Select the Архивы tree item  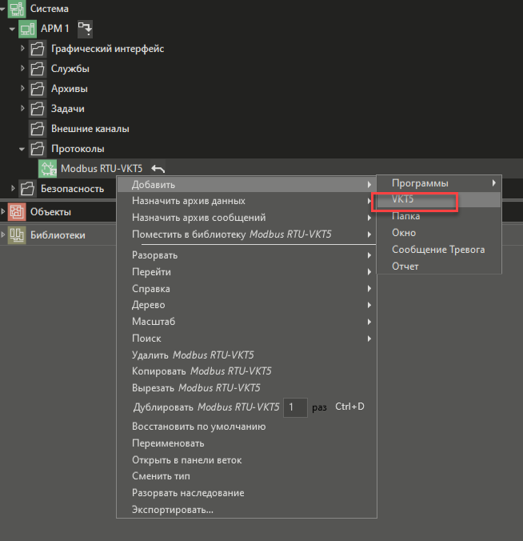(x=70, y=89)
